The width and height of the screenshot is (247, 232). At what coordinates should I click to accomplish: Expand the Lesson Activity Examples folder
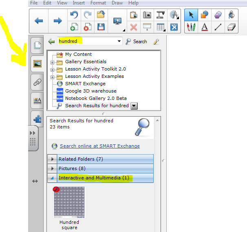[52, 77]
